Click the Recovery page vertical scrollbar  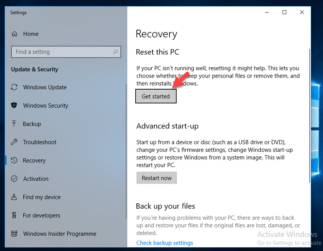pyautogui.click(x=309, y=116)
